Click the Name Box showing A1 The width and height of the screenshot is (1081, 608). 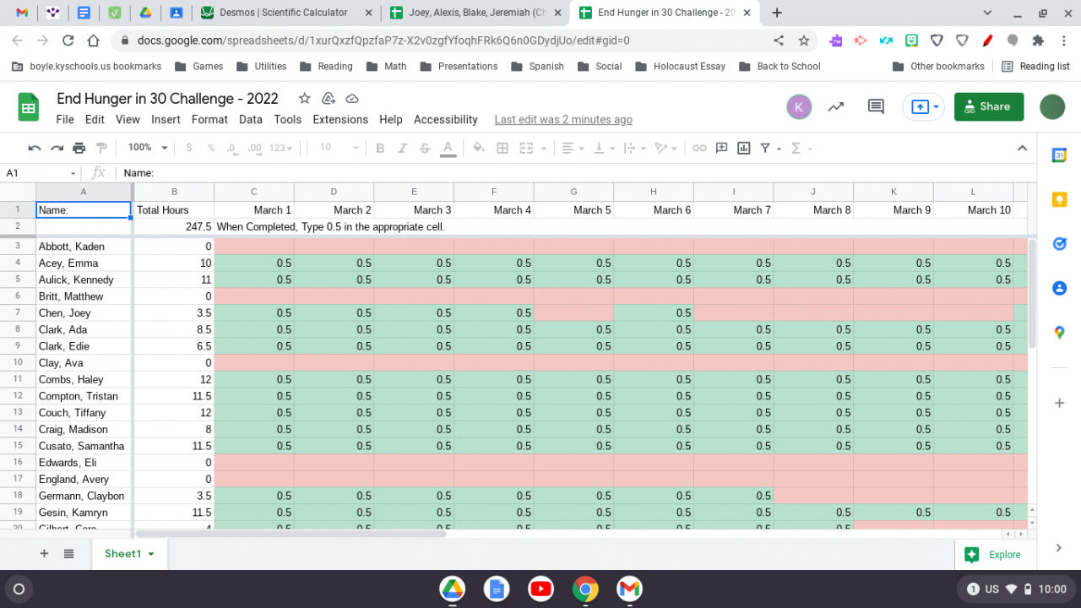(38, 172)
